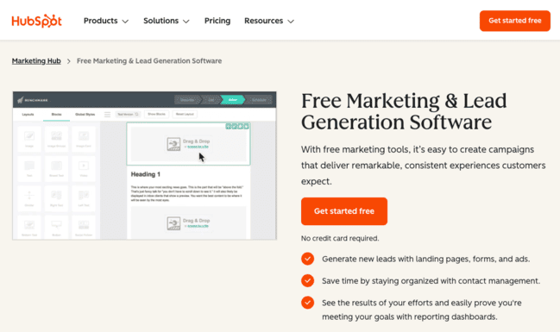This screenshot has width=560, height=332.
Task: Click checkmark icon beside Generate new leads
Action: (307, 259)
